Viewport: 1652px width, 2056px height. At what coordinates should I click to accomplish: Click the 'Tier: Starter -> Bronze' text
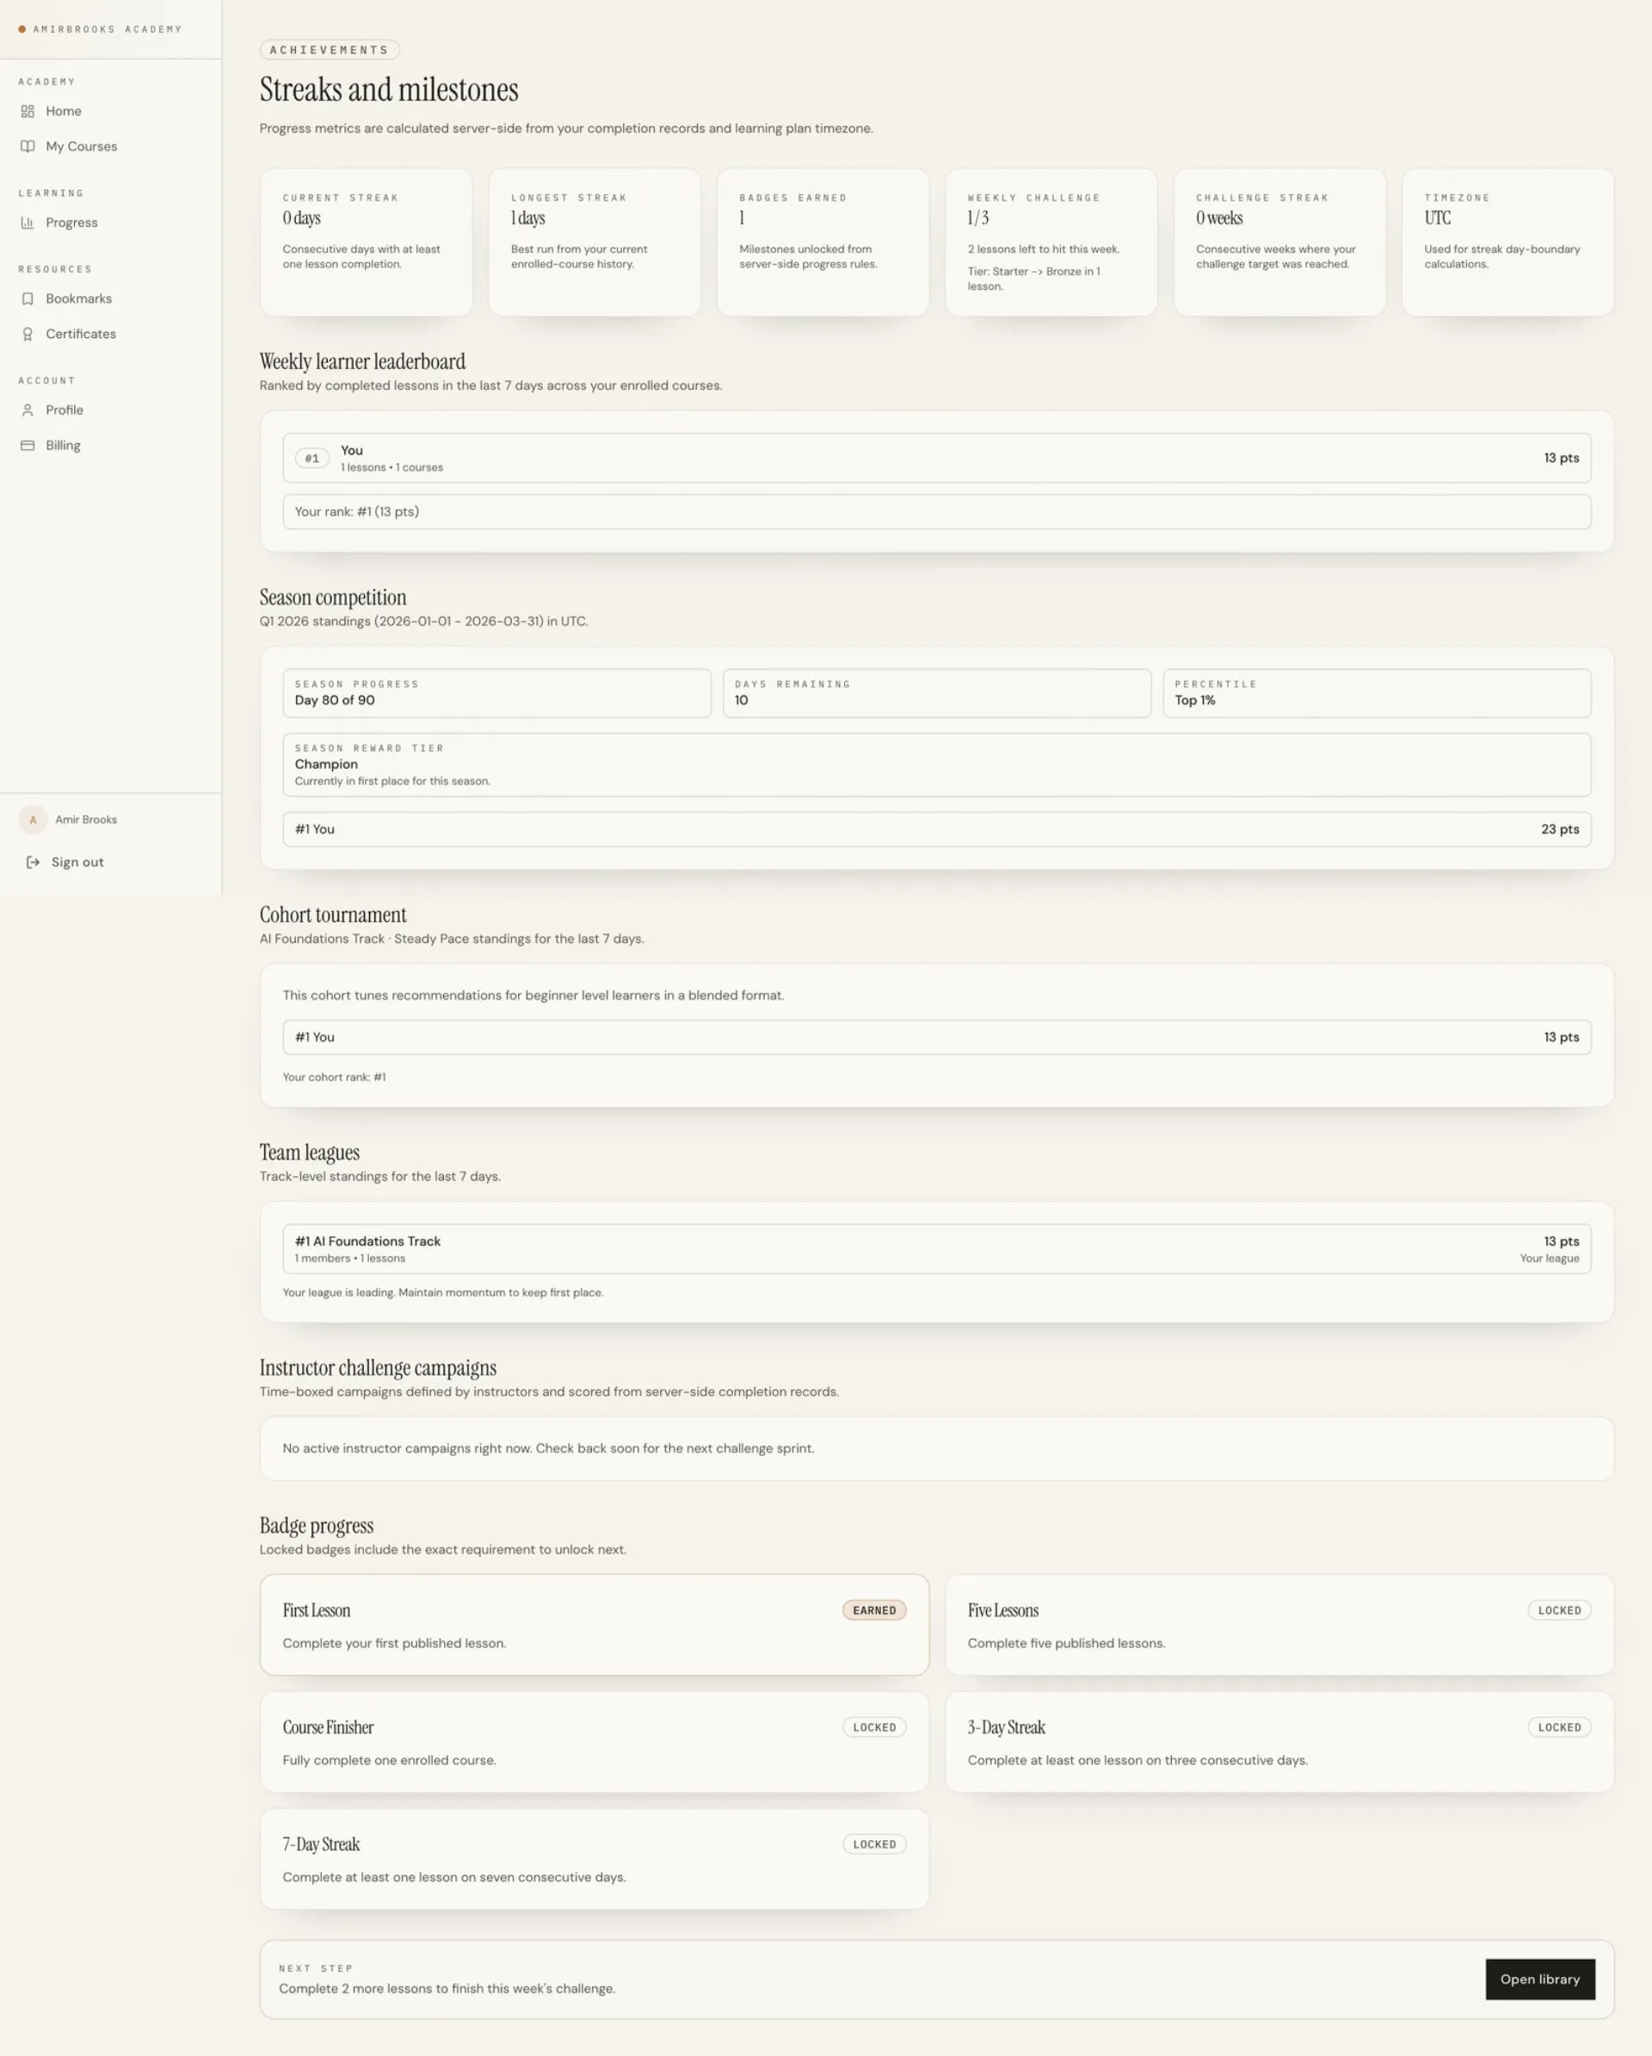(x=1034, y=279)
